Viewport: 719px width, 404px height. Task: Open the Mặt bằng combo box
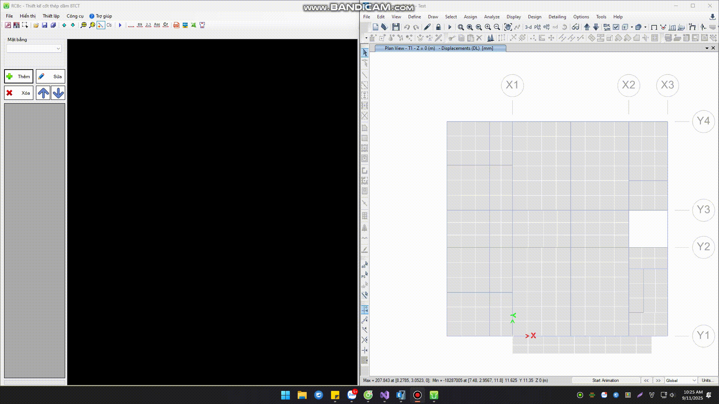coord(34,49)
